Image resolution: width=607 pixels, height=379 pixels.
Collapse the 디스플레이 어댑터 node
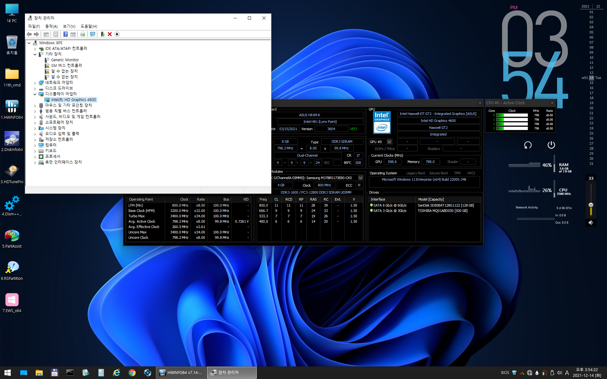35,94
